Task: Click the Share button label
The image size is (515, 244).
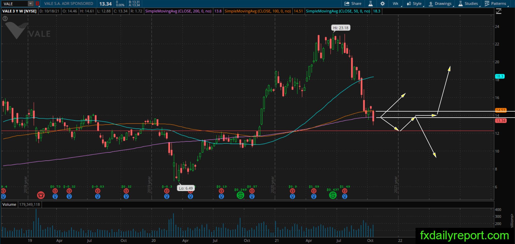Action: pos(356,4)
